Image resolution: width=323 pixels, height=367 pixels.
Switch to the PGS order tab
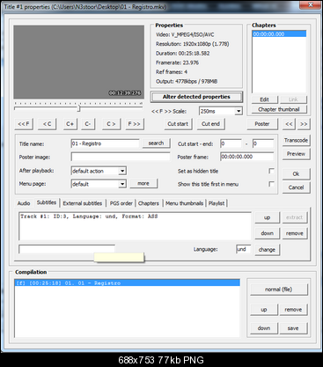[121, 203]
